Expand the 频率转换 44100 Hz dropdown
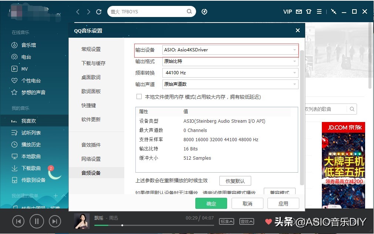This screenshot has width=374, height=234. pos(230,72)
